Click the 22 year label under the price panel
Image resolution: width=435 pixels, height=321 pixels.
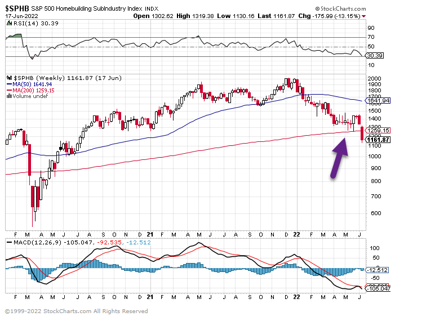coord(296,234)
